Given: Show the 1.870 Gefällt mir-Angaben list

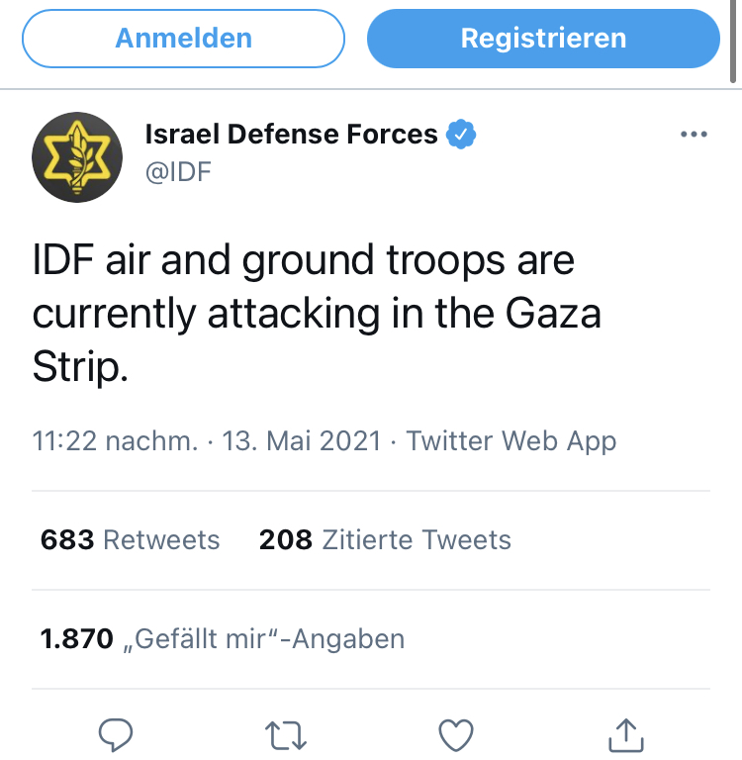Looking at the screenshot, I should pos(223,639).
